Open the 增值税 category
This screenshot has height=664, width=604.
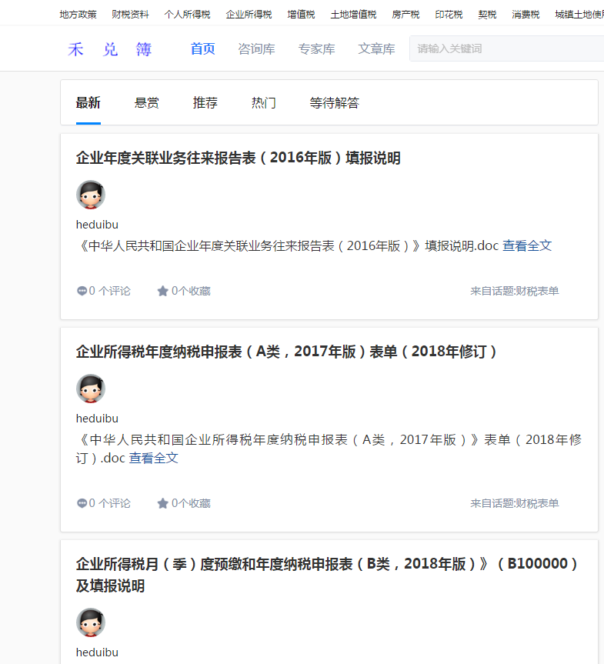point(301,15)
